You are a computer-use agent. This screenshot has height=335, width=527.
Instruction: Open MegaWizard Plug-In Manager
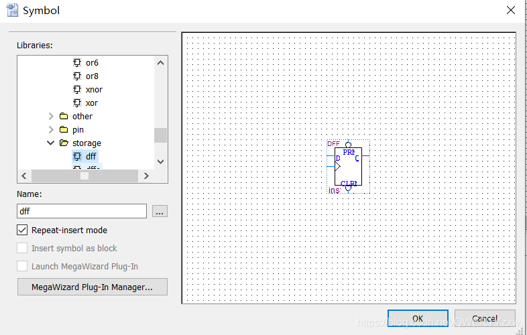click(93, 287)
